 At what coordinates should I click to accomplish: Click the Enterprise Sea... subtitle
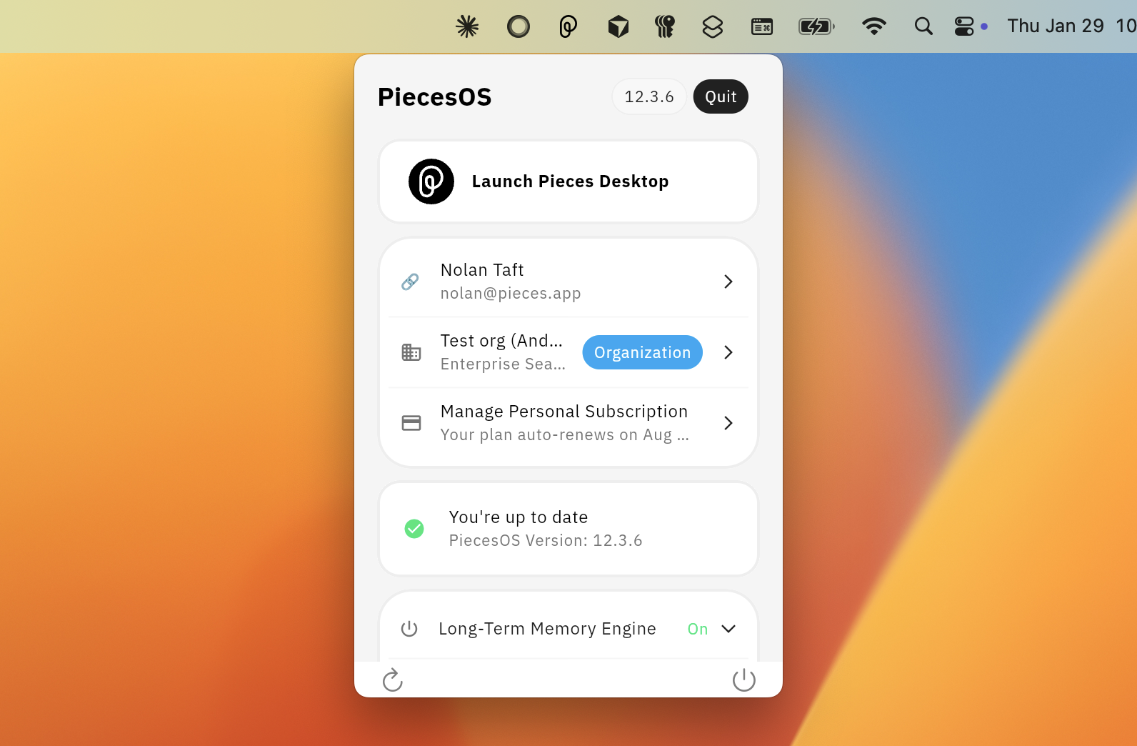(503, 364)
